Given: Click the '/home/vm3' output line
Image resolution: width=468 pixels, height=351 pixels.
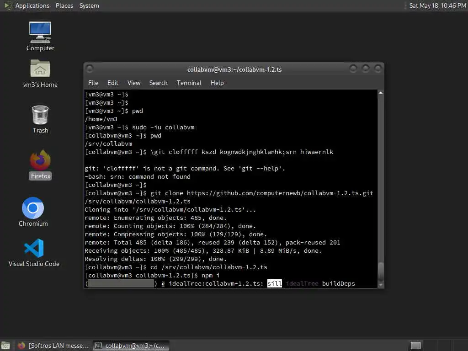Looking at the screenshot, I should (101, 119).
